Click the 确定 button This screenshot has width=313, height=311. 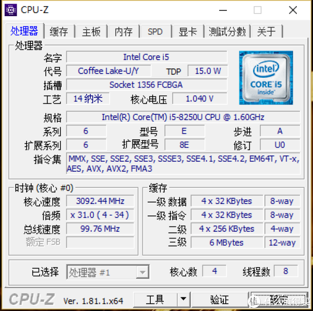[x=280, y=299]
